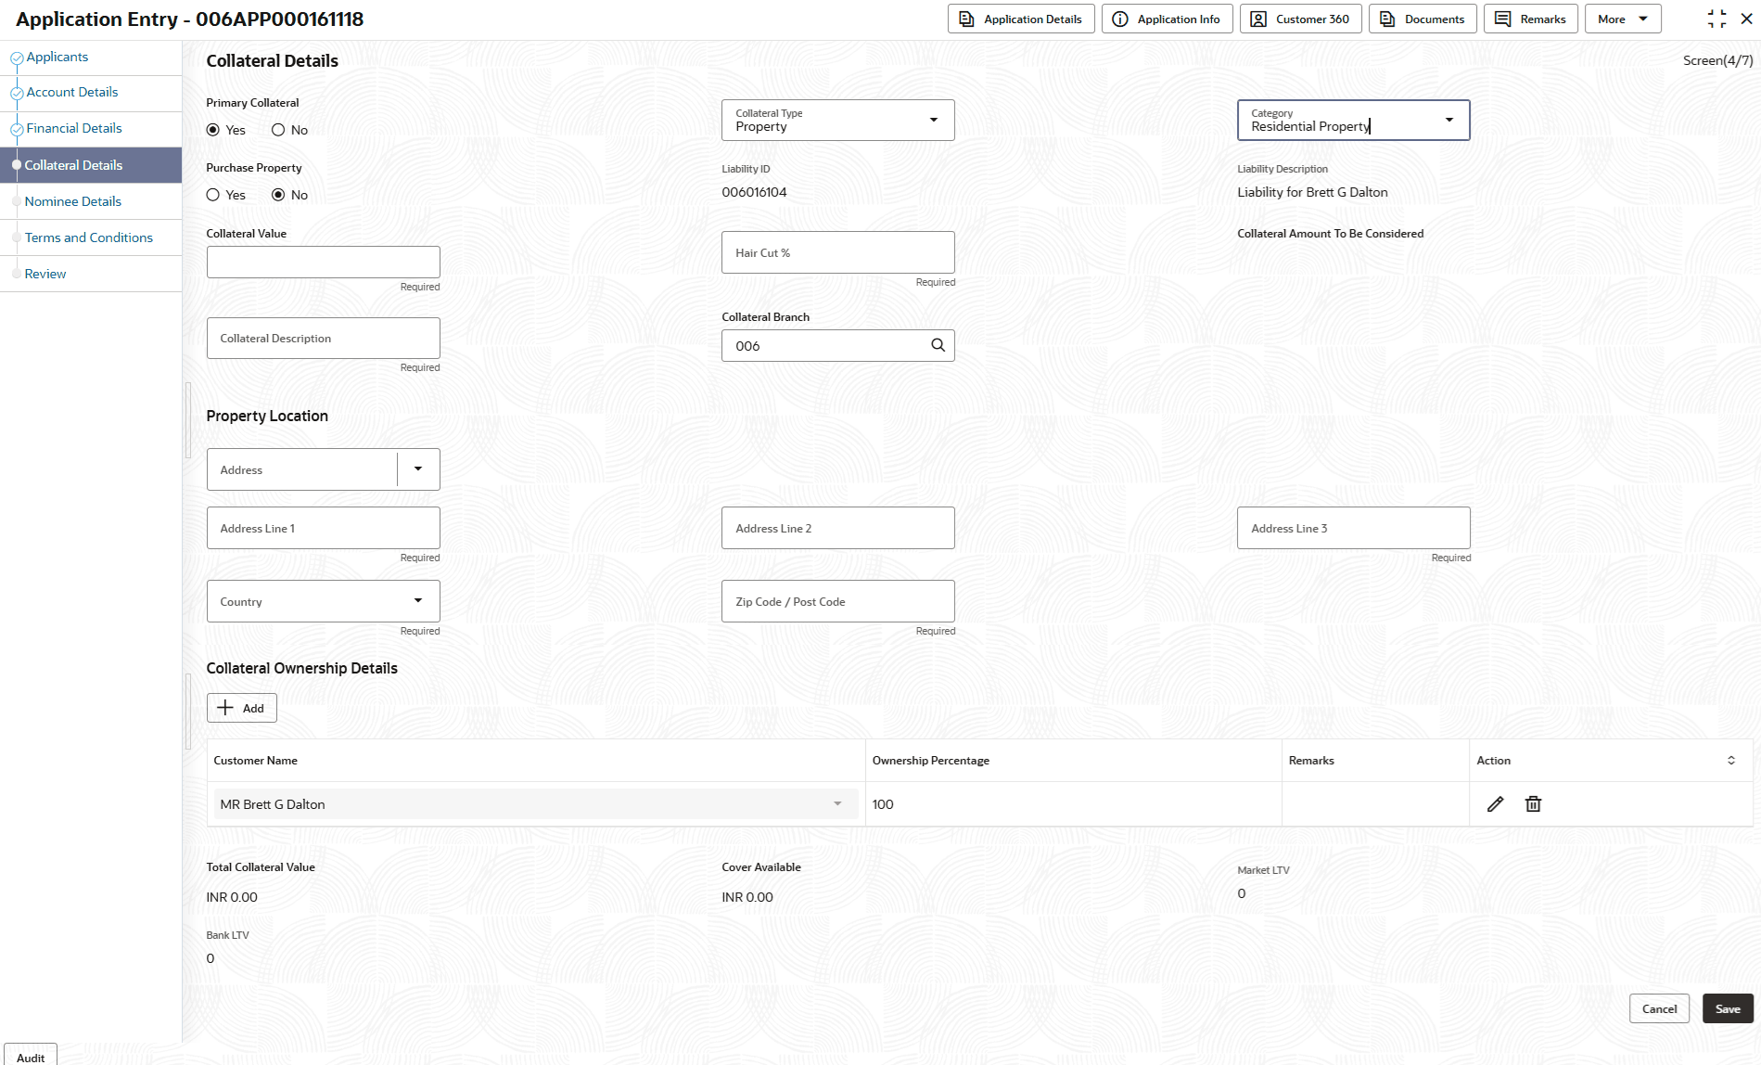Click the Collateral Branch search magnifier icon
The image size is (1761, 1065).
[938, 345]
